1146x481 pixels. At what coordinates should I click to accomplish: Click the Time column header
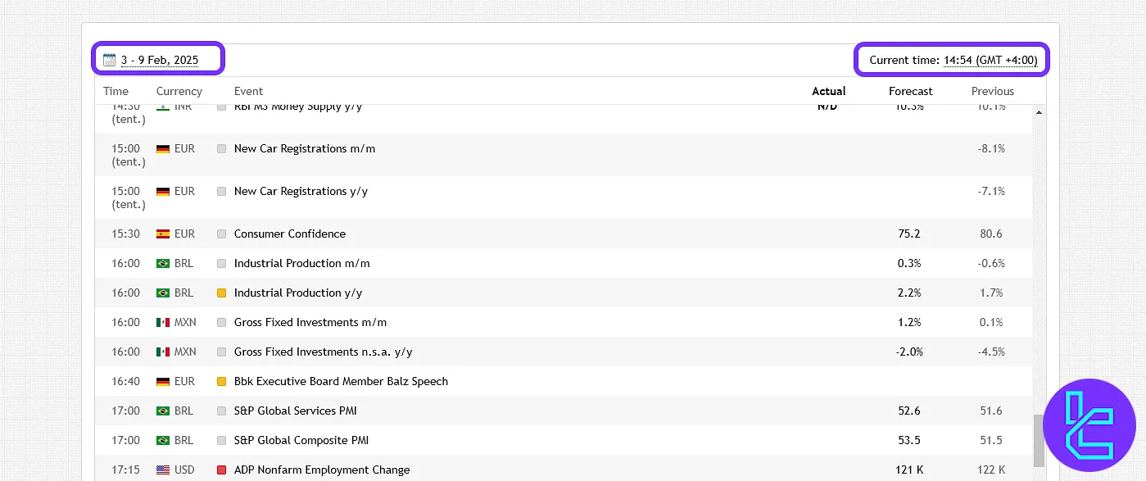coord(116,91)
